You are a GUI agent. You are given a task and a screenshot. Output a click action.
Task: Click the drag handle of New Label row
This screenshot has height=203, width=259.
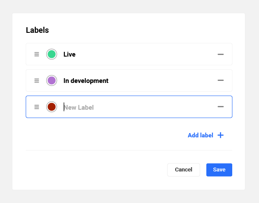37,107
